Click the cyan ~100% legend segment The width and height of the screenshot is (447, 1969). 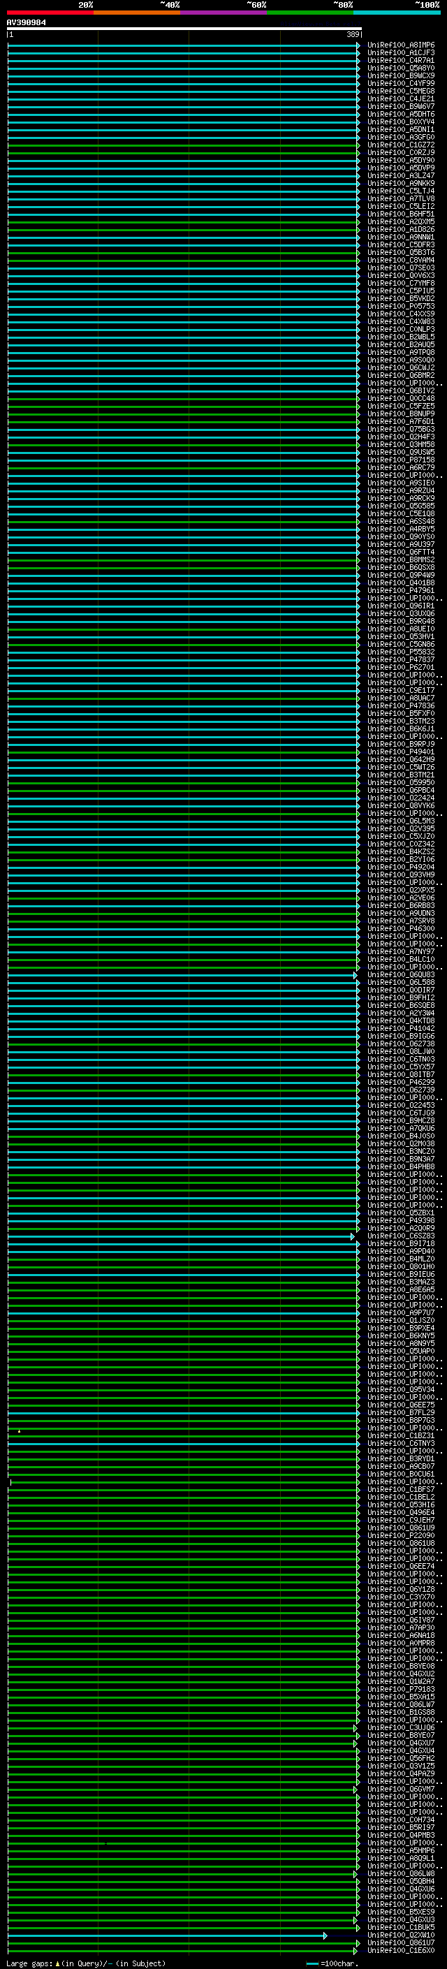397,13
